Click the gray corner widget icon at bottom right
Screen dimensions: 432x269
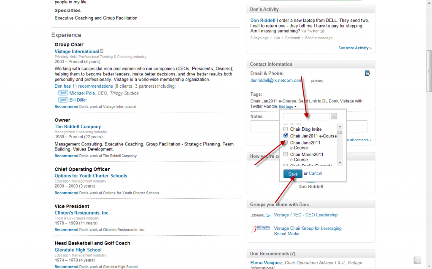tap(417, 260)
